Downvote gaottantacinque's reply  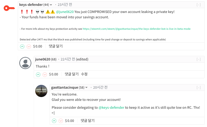[x=61, y=121]
